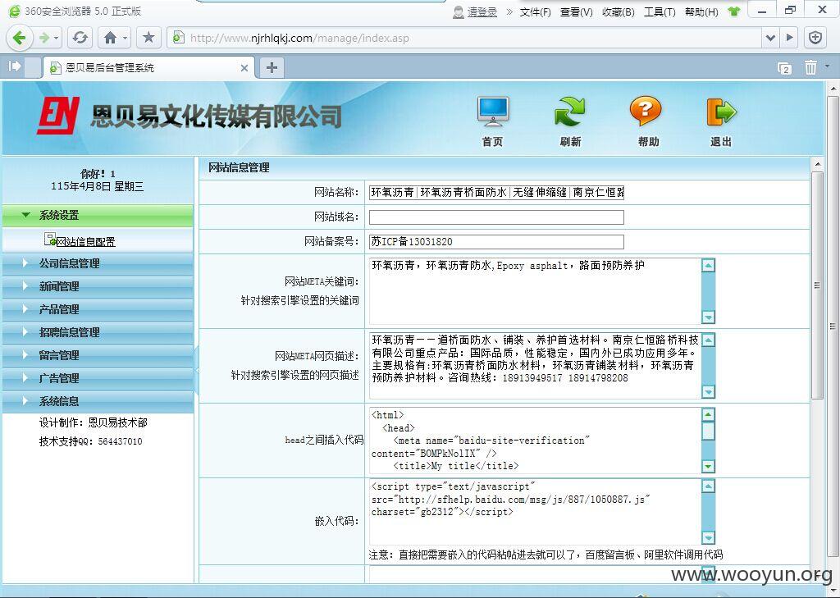Click the green skin shirt icon

click(734, 11)
